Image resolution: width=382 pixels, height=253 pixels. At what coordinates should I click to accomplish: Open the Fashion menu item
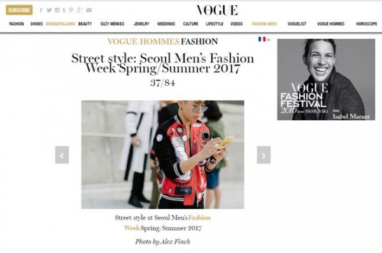[17, 24]
